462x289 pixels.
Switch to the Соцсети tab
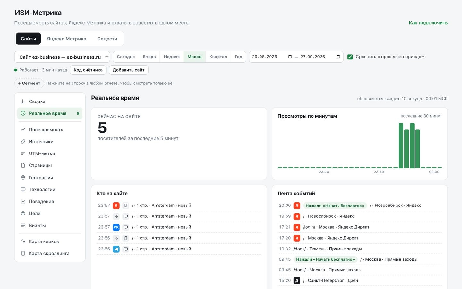[107, 39]
